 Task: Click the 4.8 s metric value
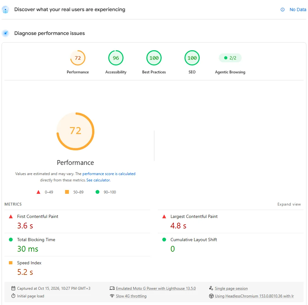pos(178,226)
